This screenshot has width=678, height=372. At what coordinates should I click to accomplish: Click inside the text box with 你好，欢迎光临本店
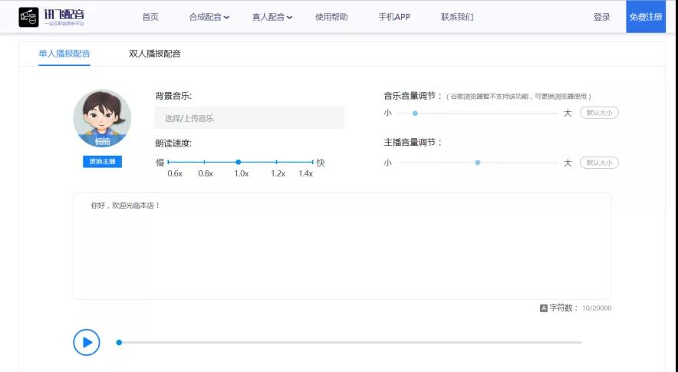342,245
